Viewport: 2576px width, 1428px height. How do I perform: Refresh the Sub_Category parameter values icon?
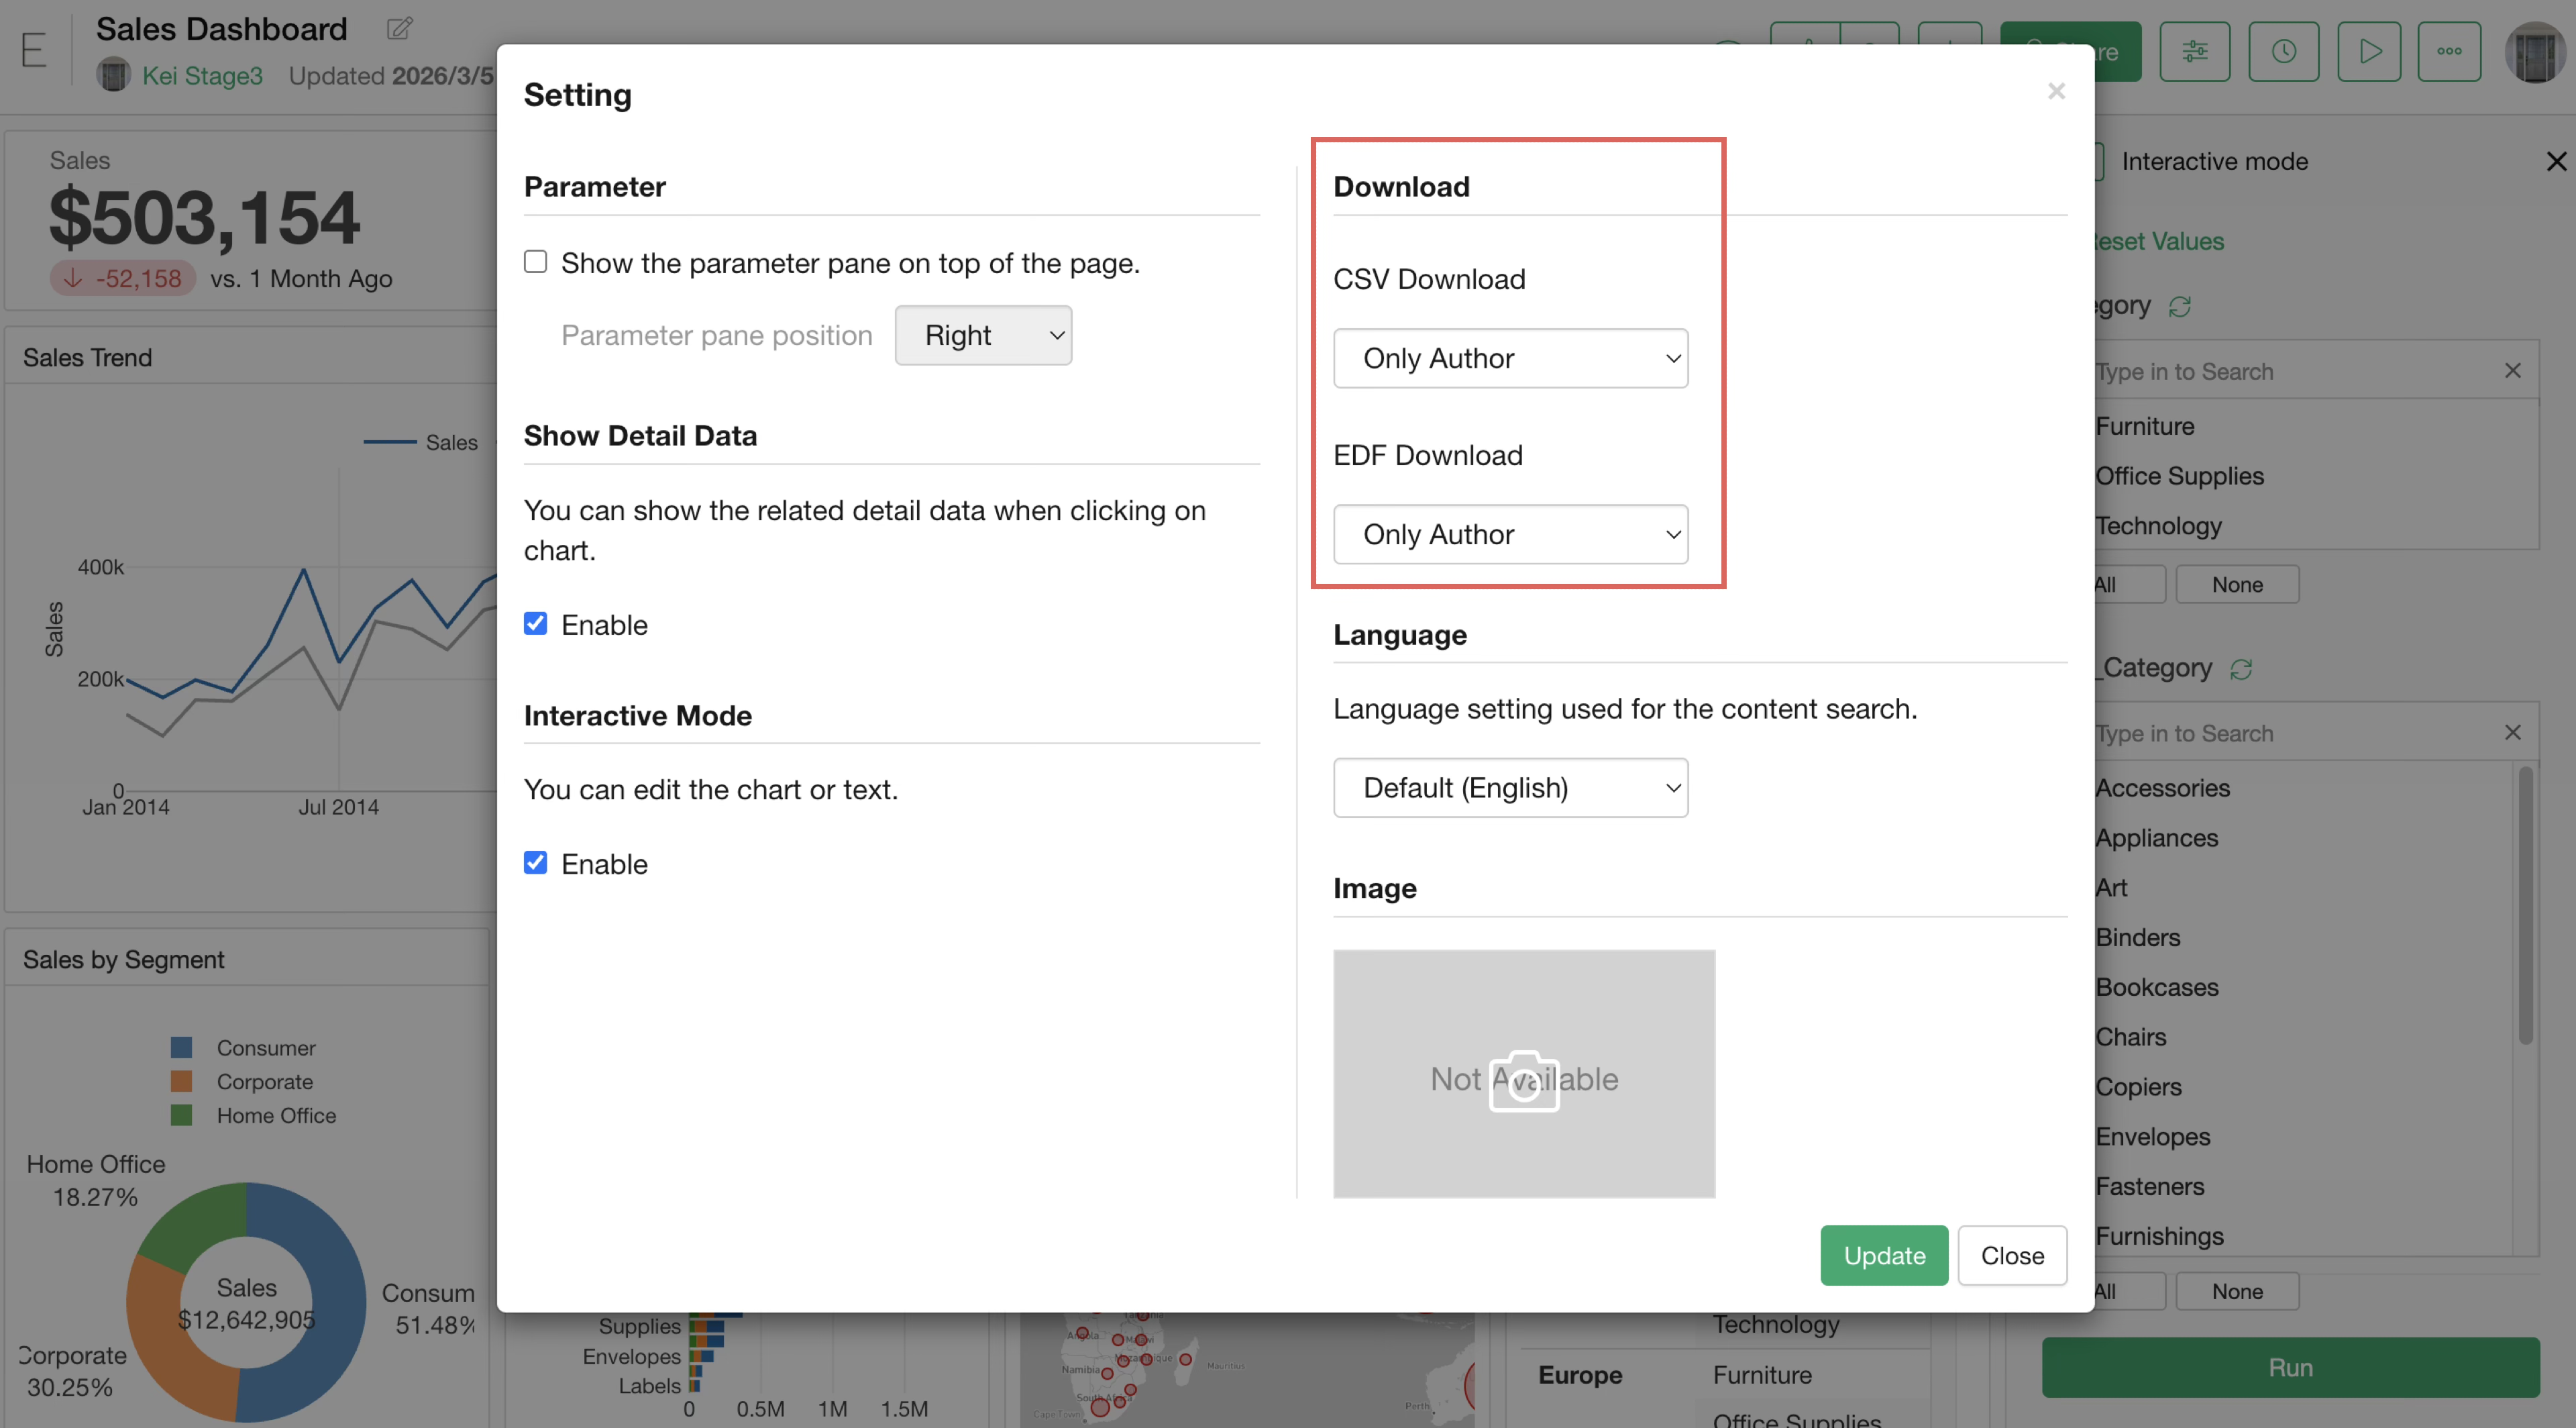tap(2241, 669)
